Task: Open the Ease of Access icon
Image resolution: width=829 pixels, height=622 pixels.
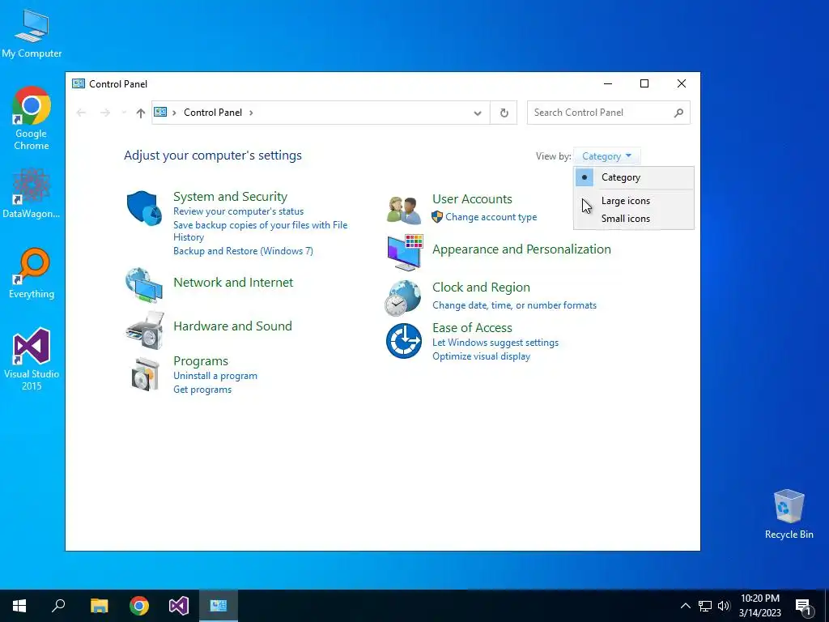Action: click(404, 341)
